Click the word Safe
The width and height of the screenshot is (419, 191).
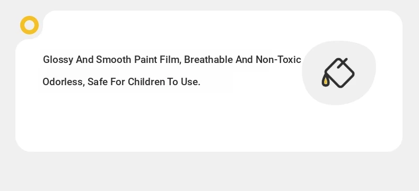(98, 82)
